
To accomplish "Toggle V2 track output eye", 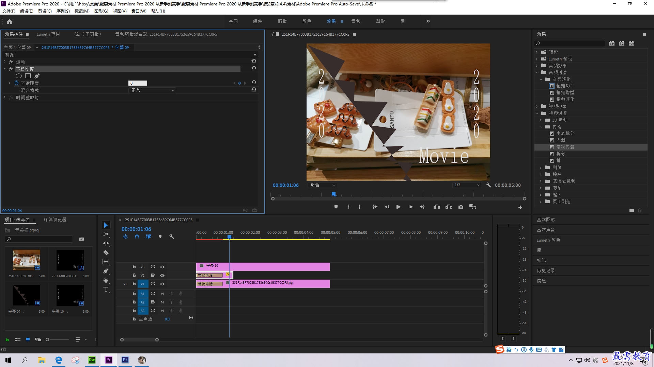I will point(162,275).
